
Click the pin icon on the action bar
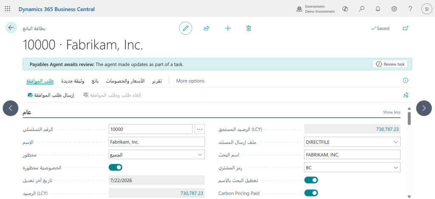tap(406, 95)
